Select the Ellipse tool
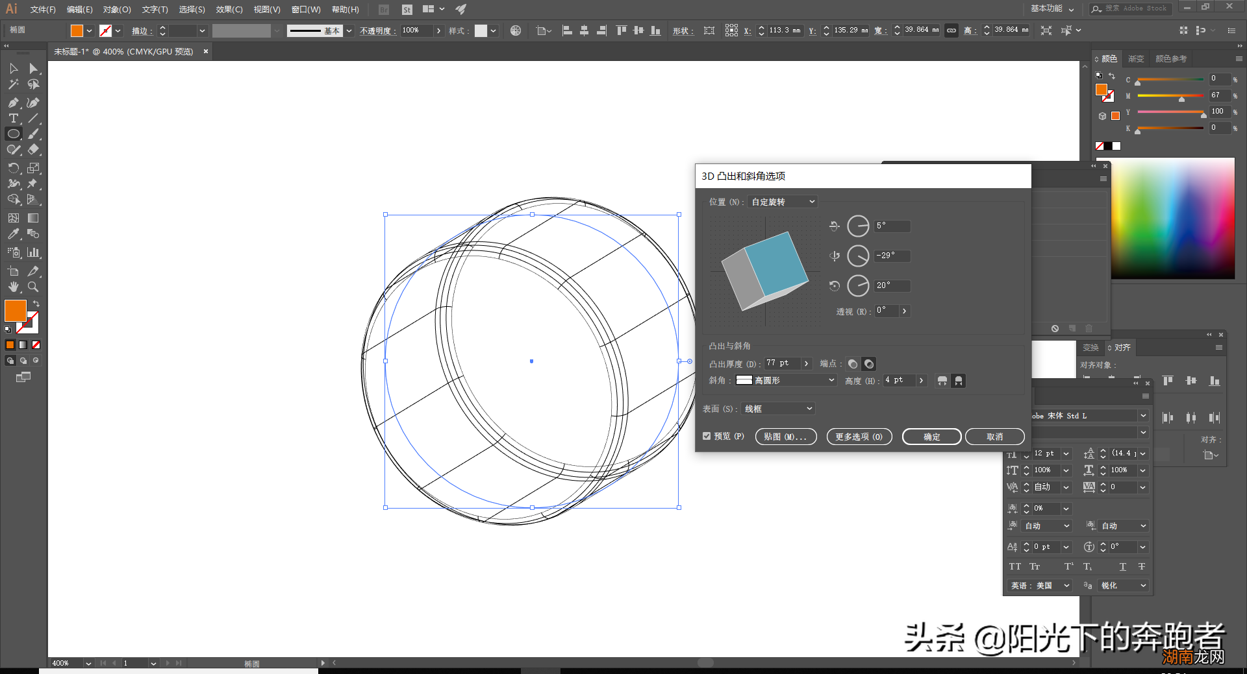 pyautogui.click(x=13, y=134)
